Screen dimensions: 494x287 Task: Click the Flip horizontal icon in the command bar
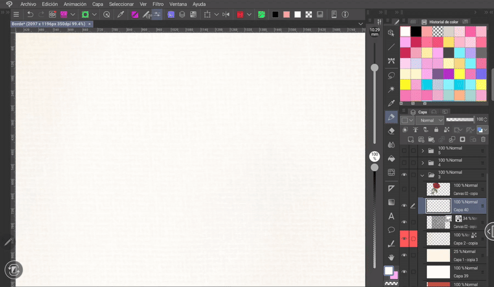[226, 14]
